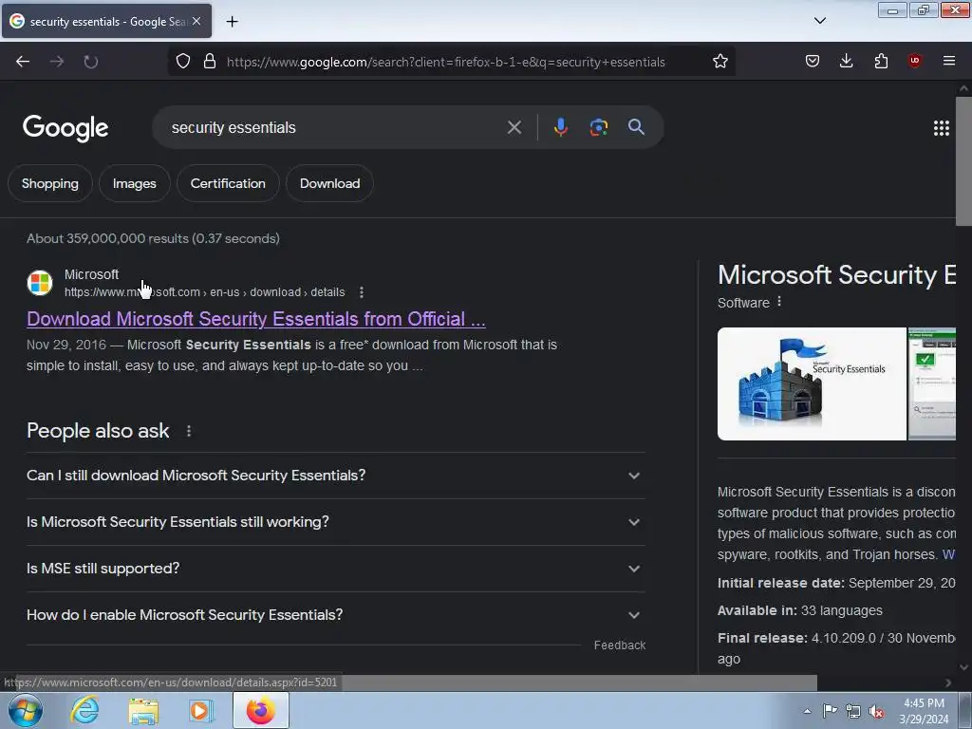972x729 pixels.
Task: Open the Google apps grid
Action: click(941, 128)
